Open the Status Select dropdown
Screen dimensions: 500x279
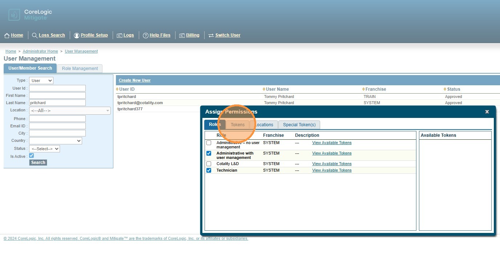tap(44, 149)
